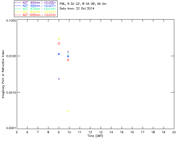Viewport: 179px width, 143px height.
Task: Click the x-axis tick label 17
Action: [x=143, y=132]
